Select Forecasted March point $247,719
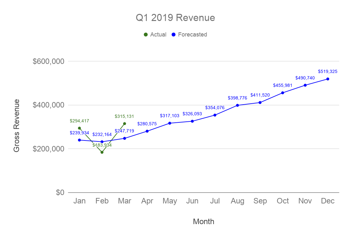 (x=125, y=139)
